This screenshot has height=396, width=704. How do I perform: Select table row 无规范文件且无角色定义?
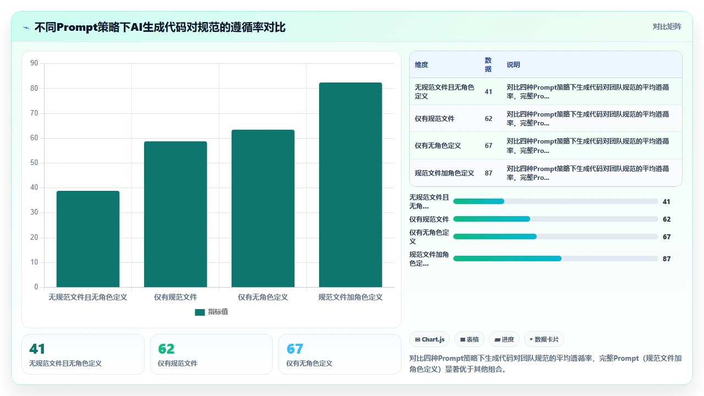tap(546, 91)
